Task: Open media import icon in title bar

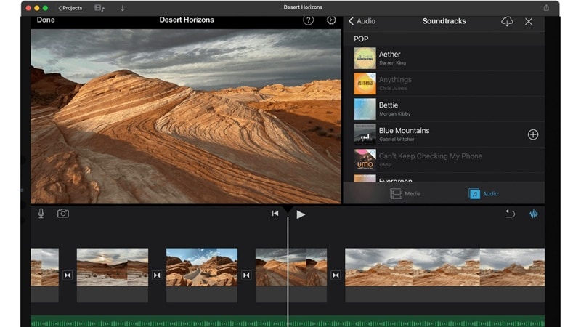Action: [x=99, y=8]
